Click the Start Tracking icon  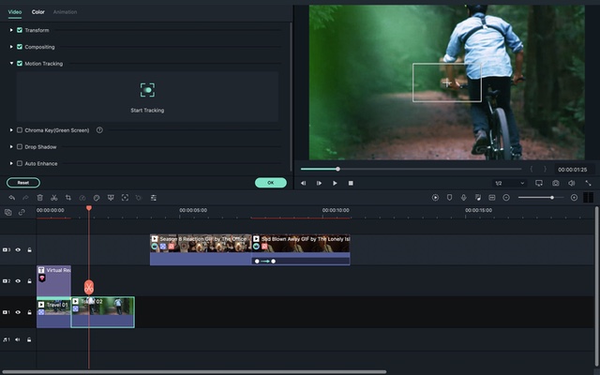click(147, 90)
